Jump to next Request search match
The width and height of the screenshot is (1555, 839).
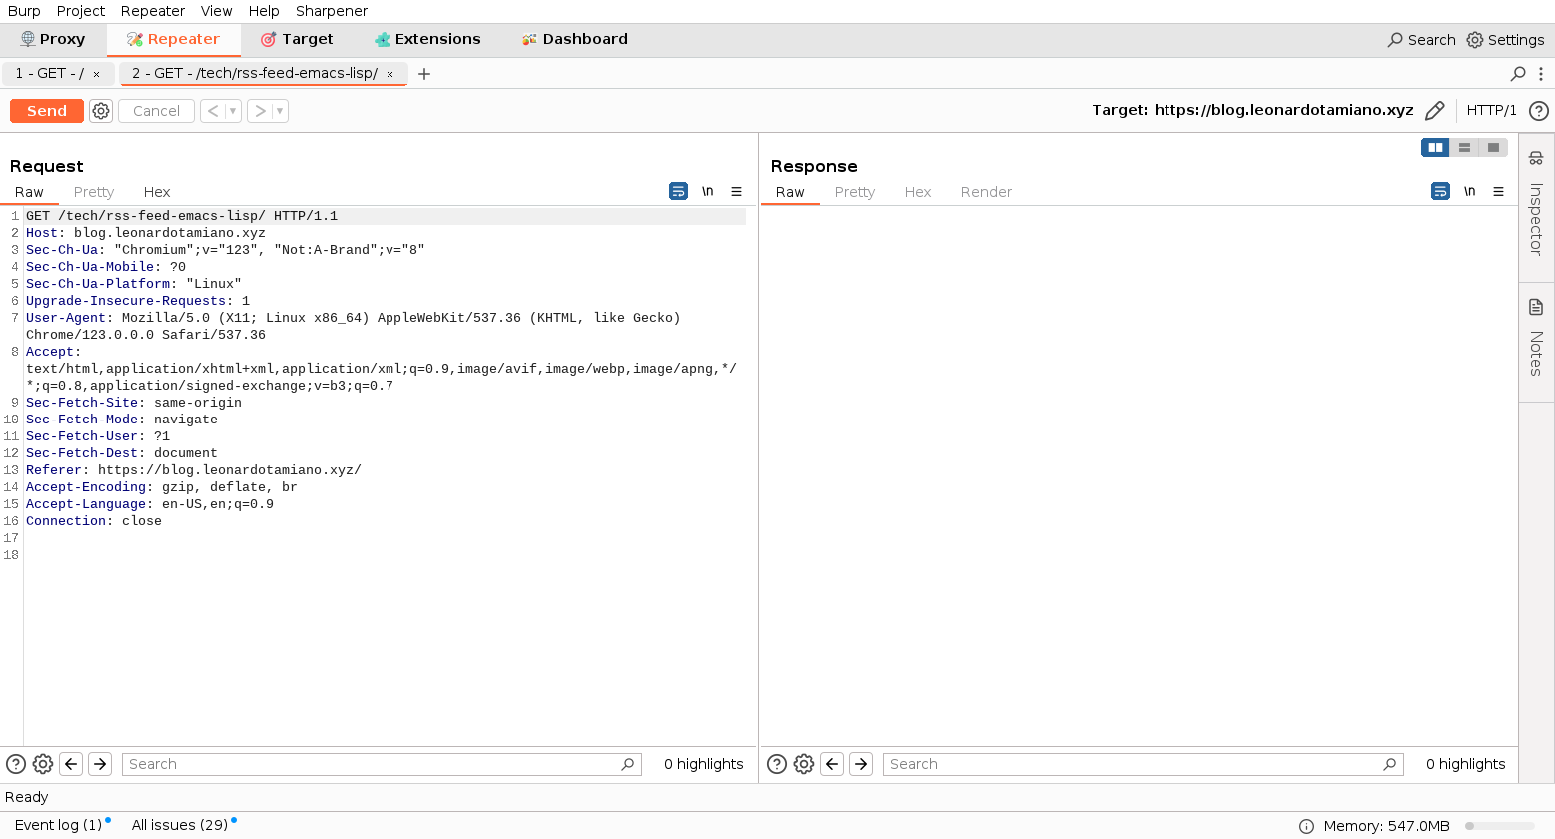pyautogui.click(x=100, y=764)
